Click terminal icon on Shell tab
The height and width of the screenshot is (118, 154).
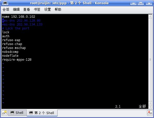click(x=12, y=113)
